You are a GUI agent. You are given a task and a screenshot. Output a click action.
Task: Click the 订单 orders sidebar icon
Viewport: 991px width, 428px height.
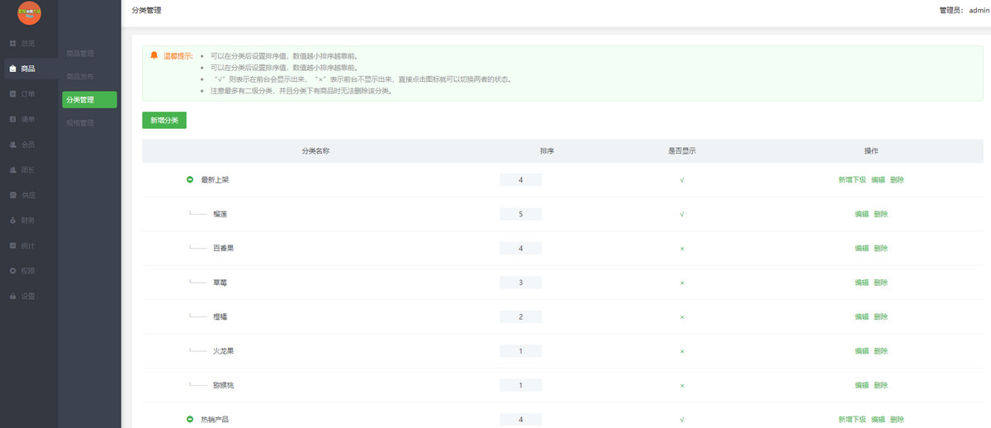coord(12,94)
